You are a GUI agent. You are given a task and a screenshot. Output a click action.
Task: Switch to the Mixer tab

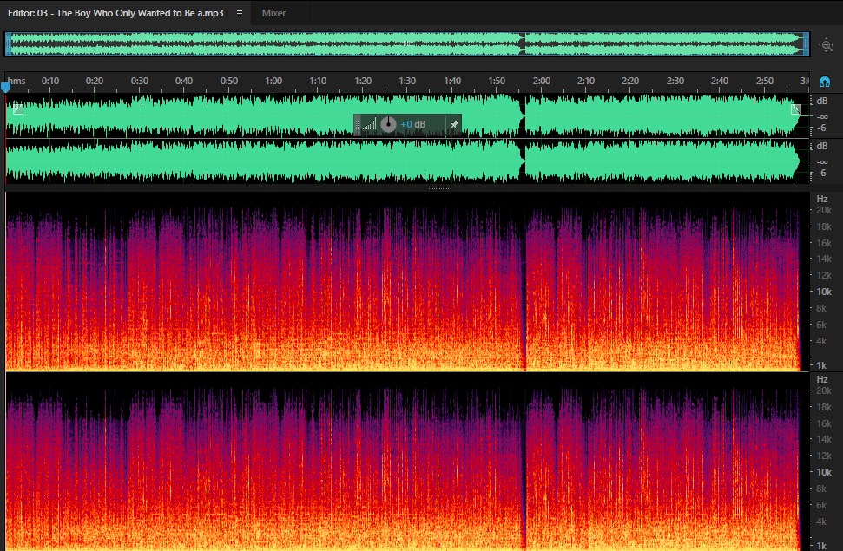(273, 13)
